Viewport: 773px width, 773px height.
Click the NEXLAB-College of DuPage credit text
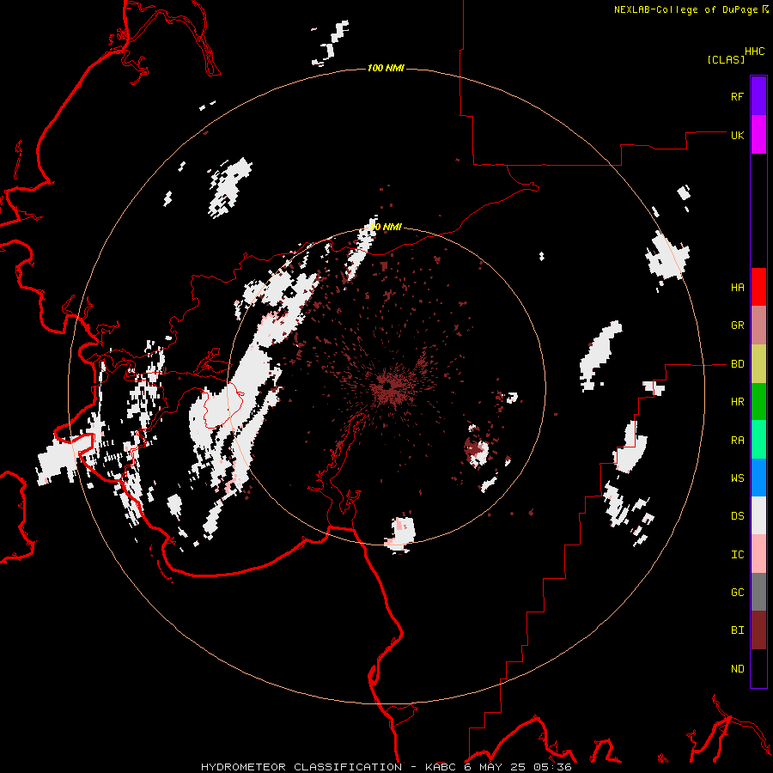(x=685, y=9)
